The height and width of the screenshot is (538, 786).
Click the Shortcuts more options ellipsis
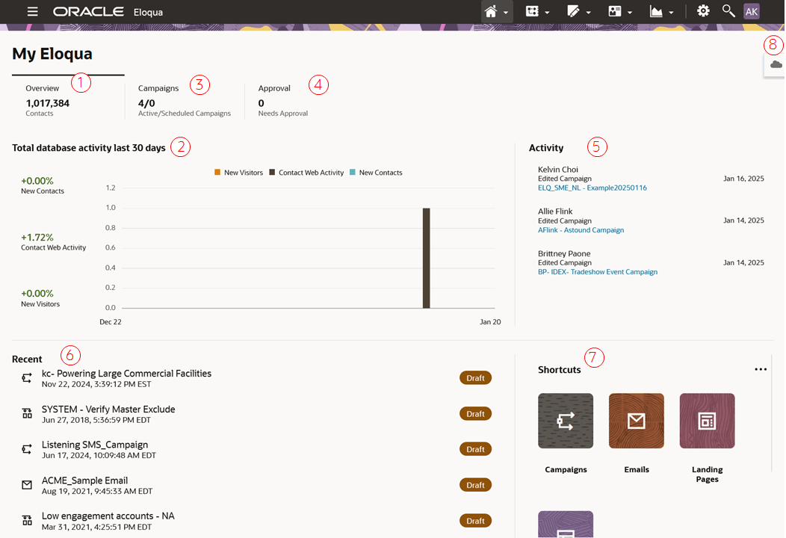coord(760,368)
